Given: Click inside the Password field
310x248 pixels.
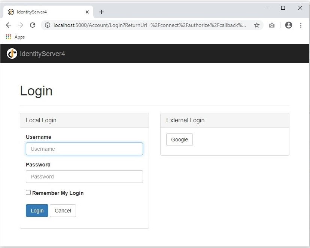Looking at the screenshot, I should 84,176.
